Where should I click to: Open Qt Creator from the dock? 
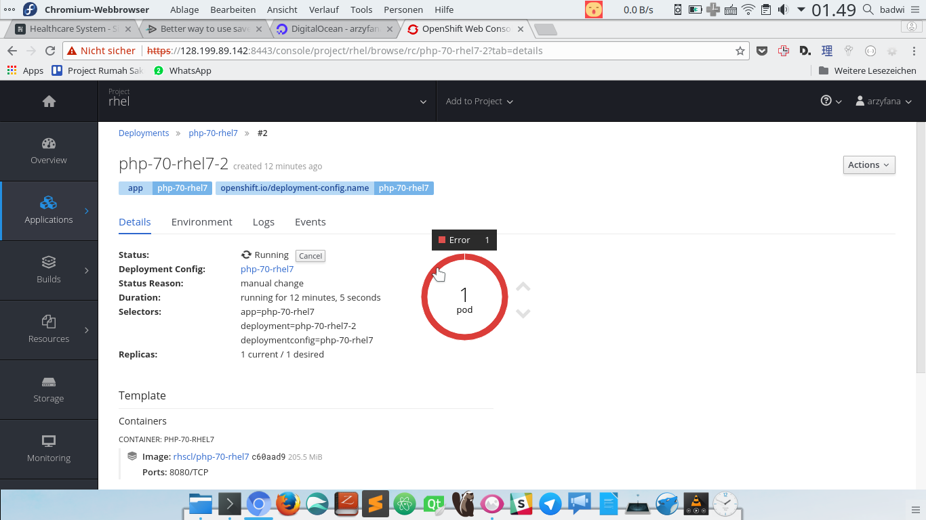click(x=434, y=504)
